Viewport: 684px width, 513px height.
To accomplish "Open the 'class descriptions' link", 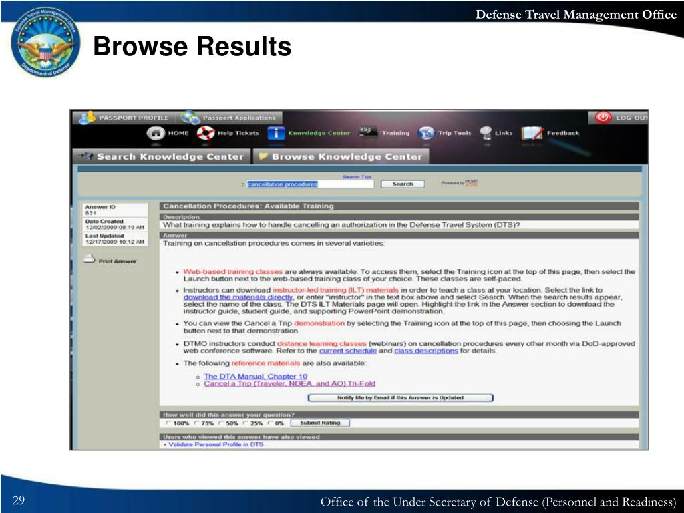I will coord(426,351).
